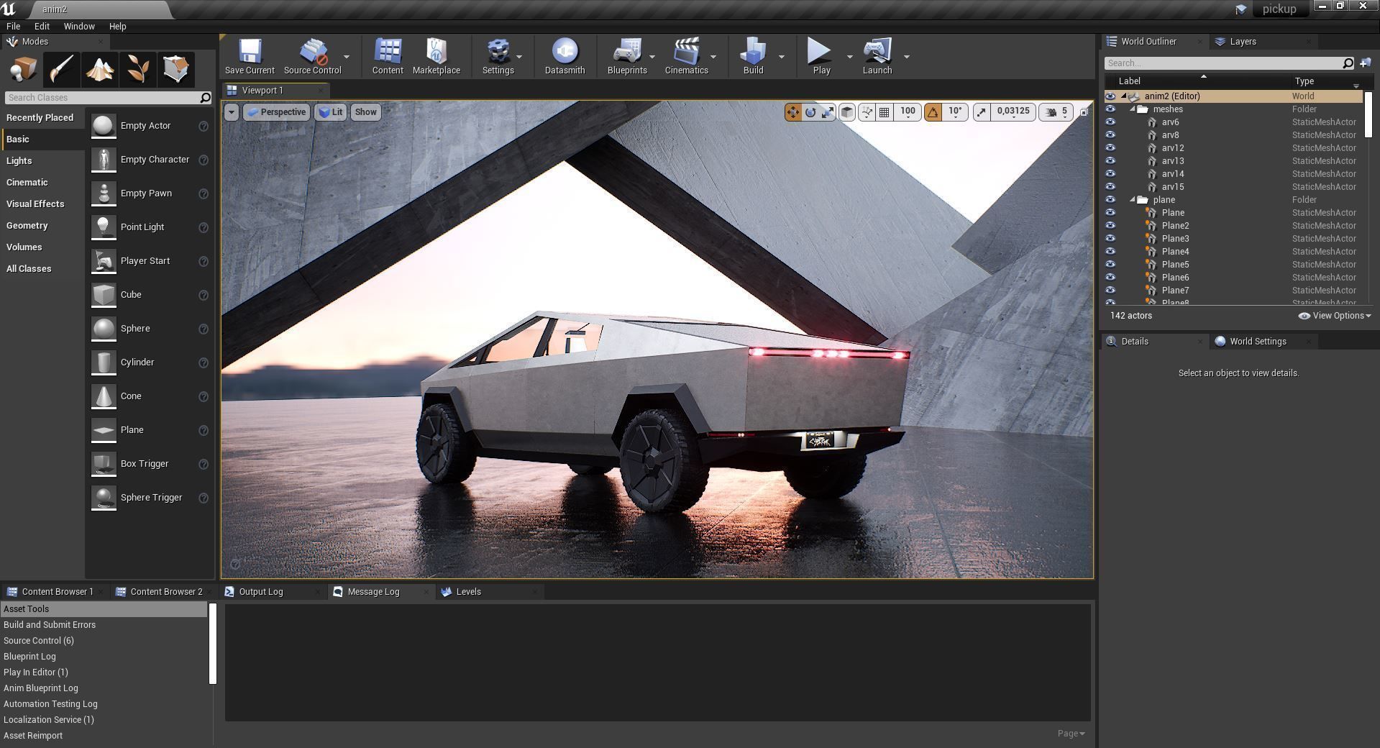Image resolution: width=1380 pixels, height=748 pixels.
Task: Open Play options dropdown arrow
Action: tap(849, 57)
